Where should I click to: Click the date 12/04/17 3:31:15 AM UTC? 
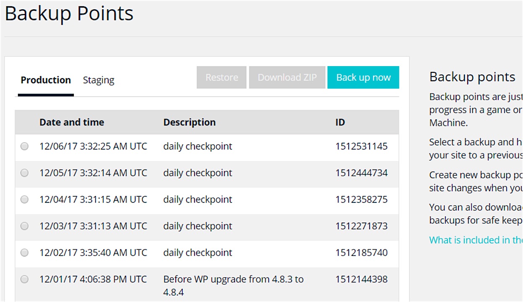point(93,200)
